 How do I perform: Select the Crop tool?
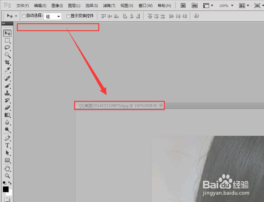[x=7, y=62]
